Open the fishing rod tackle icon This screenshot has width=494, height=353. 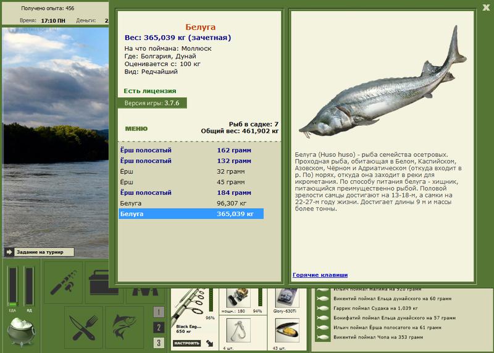[x=64, y=282]
